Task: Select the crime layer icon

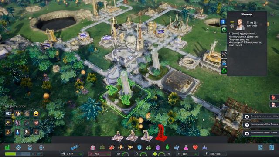Action: 36,132
